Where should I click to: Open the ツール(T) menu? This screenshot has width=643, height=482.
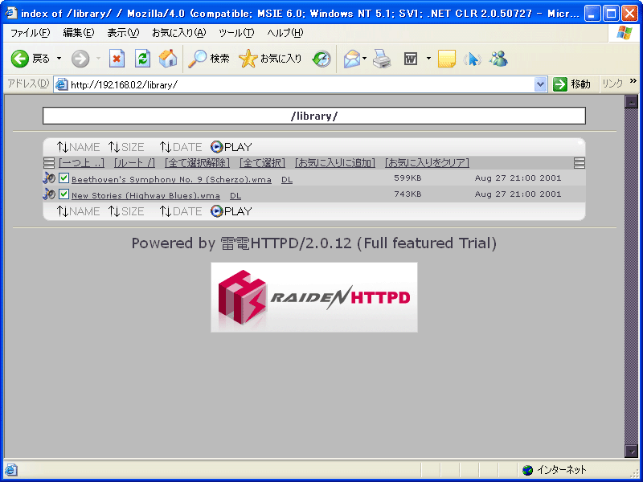coord(236,33)
